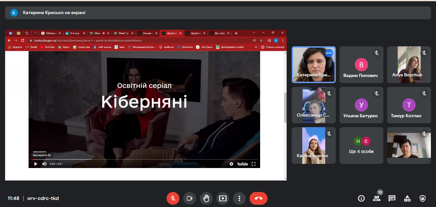Open the 'На Урок' bookmark

point(205,47)
